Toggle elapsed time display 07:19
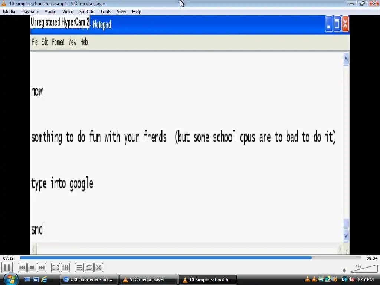The image size is (380, 285). pos(9,258)
